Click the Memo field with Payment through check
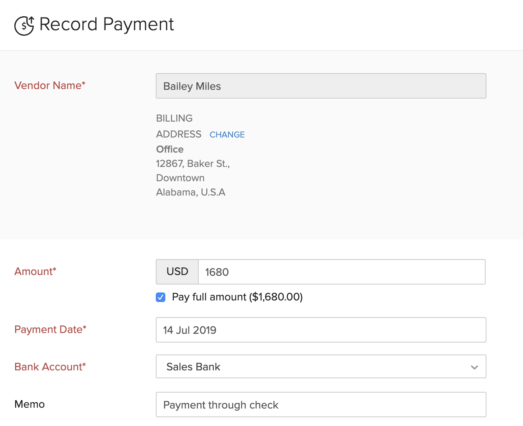Image resolution: width=523 pixels, height=426 pixels. tap(321, 405)
